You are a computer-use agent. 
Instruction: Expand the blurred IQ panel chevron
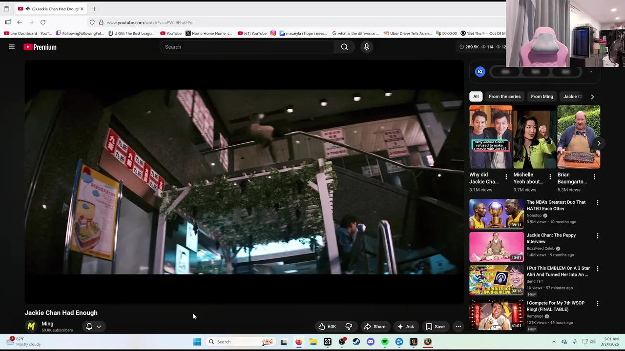click(590, 72)
